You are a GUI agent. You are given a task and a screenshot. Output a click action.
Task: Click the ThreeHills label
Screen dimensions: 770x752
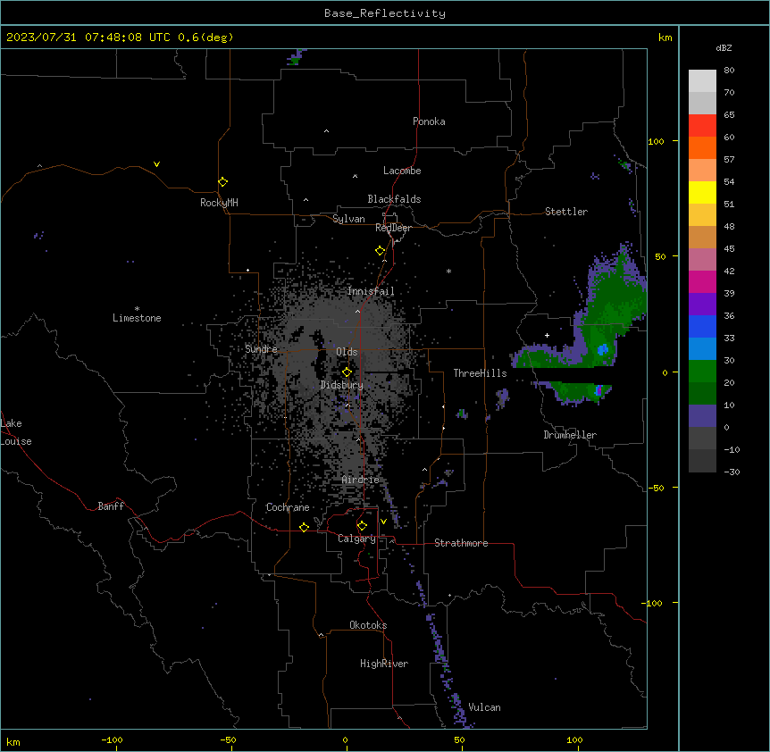coord(480,373)
